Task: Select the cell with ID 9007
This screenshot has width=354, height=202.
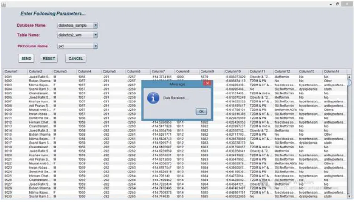Action: [16, 101]
